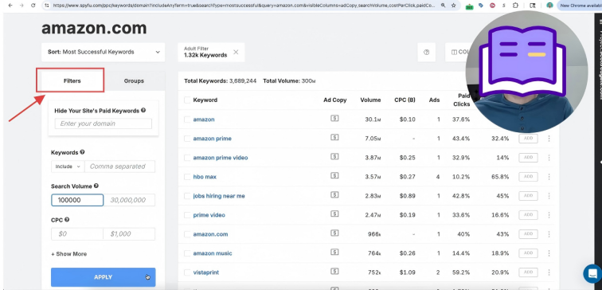View ad copy icon for jobs hiring near me
Image resolution: width=602 pixels, height=290 pixels.
334,195
